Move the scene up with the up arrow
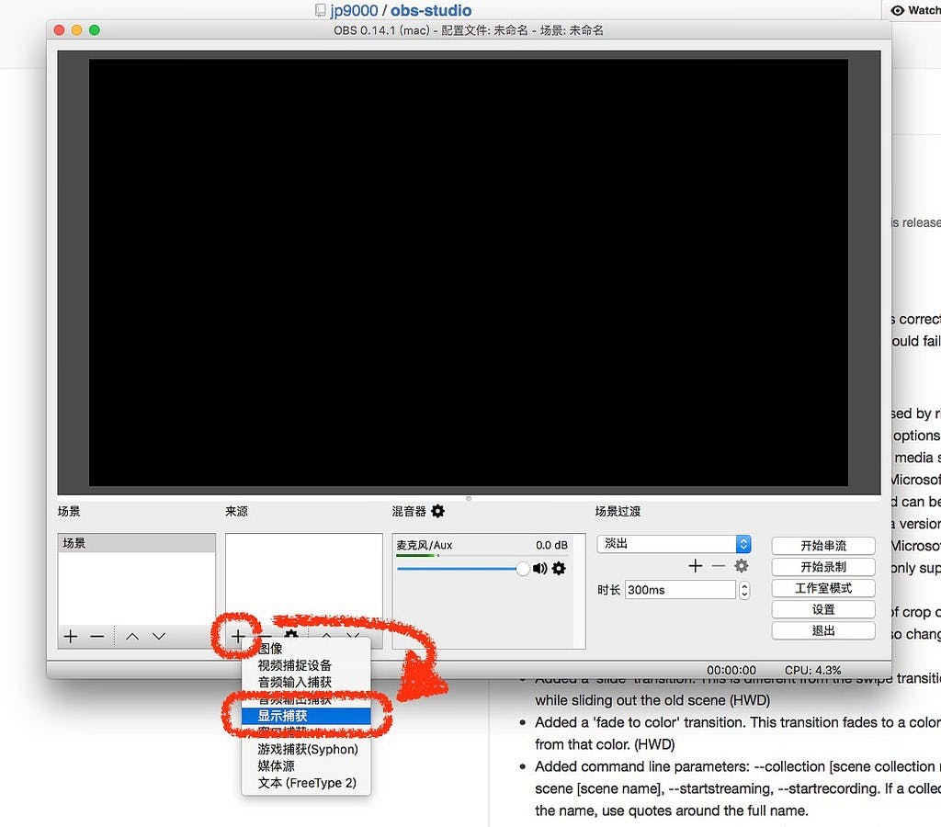The width and height of the screenshot is (941, 827). tap(132, 636)
